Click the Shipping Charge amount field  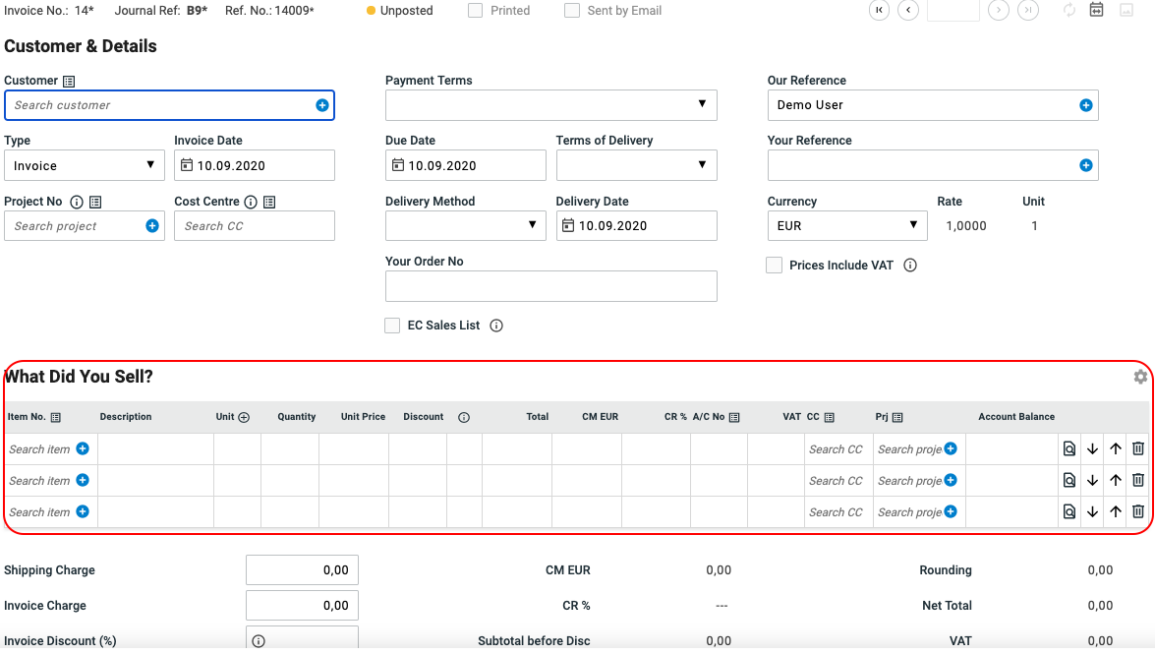[x=302, y=570]
